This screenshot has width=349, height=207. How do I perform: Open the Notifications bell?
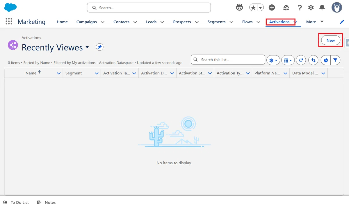tap(322, 8)
